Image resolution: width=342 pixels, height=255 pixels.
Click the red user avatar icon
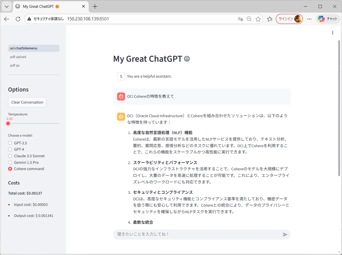click(x=121, y=96)
